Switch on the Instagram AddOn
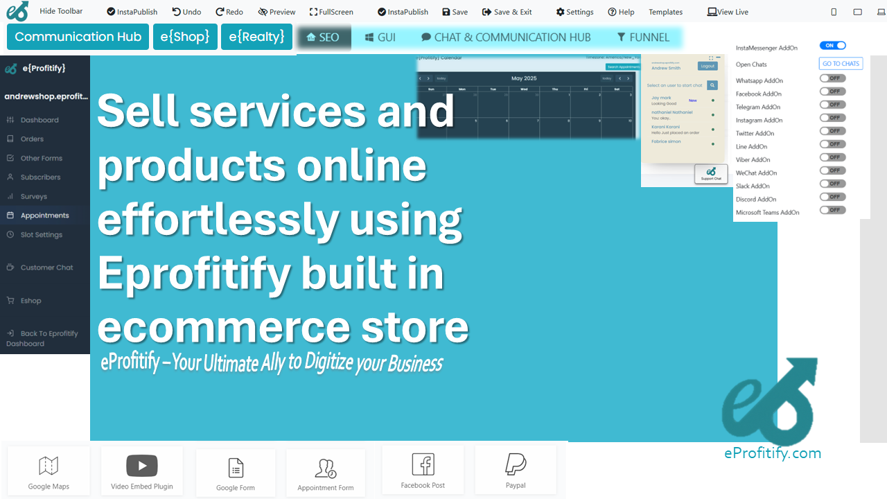The height and width of the screenshot is (499, 887). click(833, 118)
